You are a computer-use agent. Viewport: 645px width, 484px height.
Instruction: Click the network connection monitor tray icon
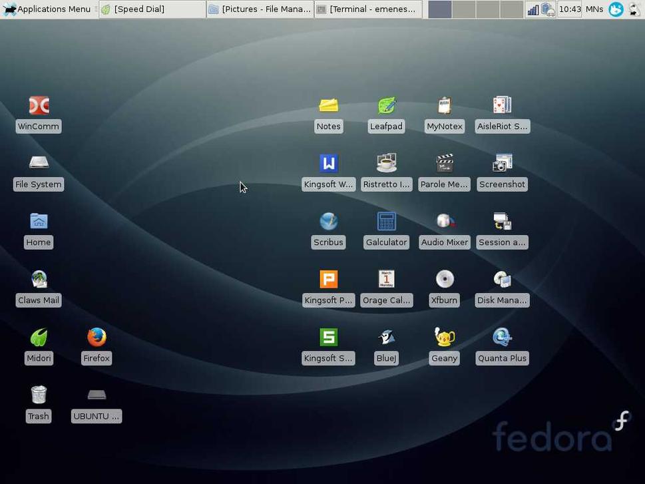point(548,9)
